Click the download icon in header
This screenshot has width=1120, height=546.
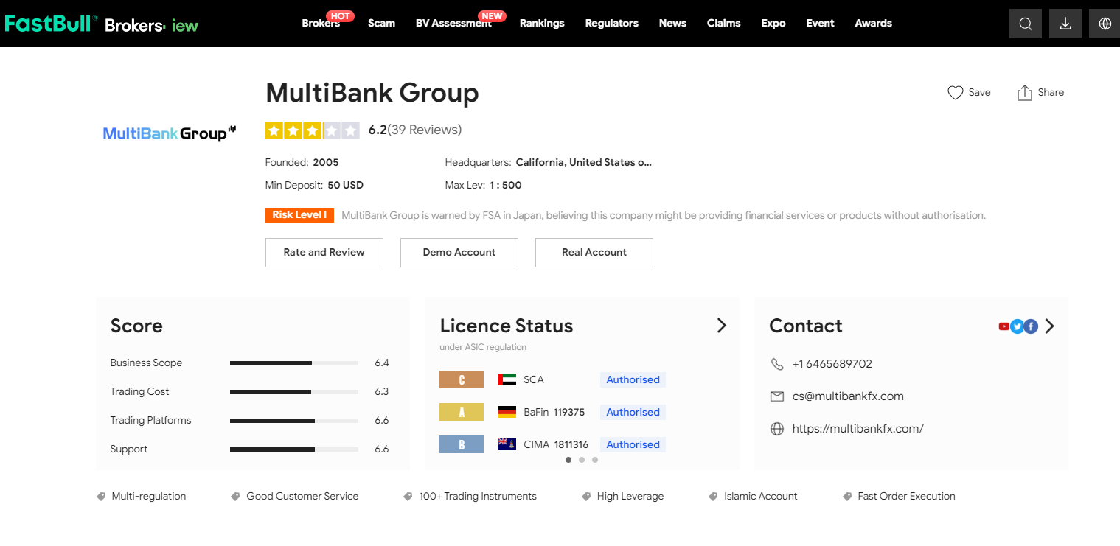1065,24
